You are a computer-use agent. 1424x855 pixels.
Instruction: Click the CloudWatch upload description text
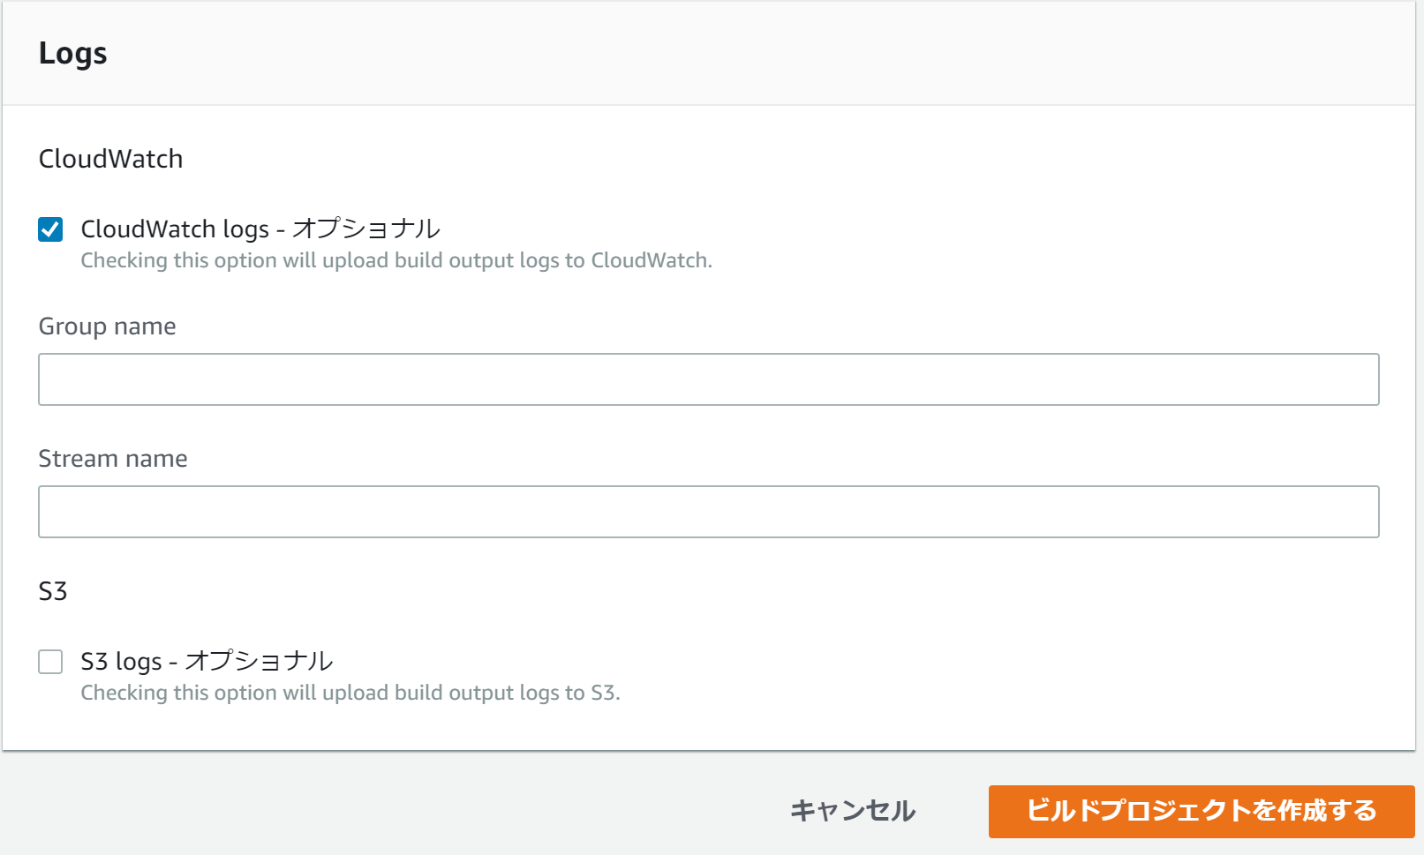[397, 259]
